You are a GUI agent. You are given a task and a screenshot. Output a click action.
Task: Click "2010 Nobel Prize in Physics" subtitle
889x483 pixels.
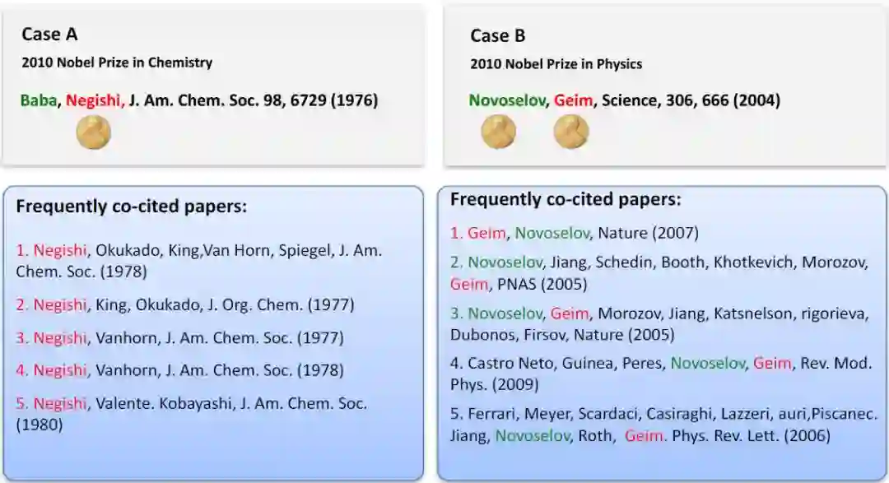coord(556,63)
